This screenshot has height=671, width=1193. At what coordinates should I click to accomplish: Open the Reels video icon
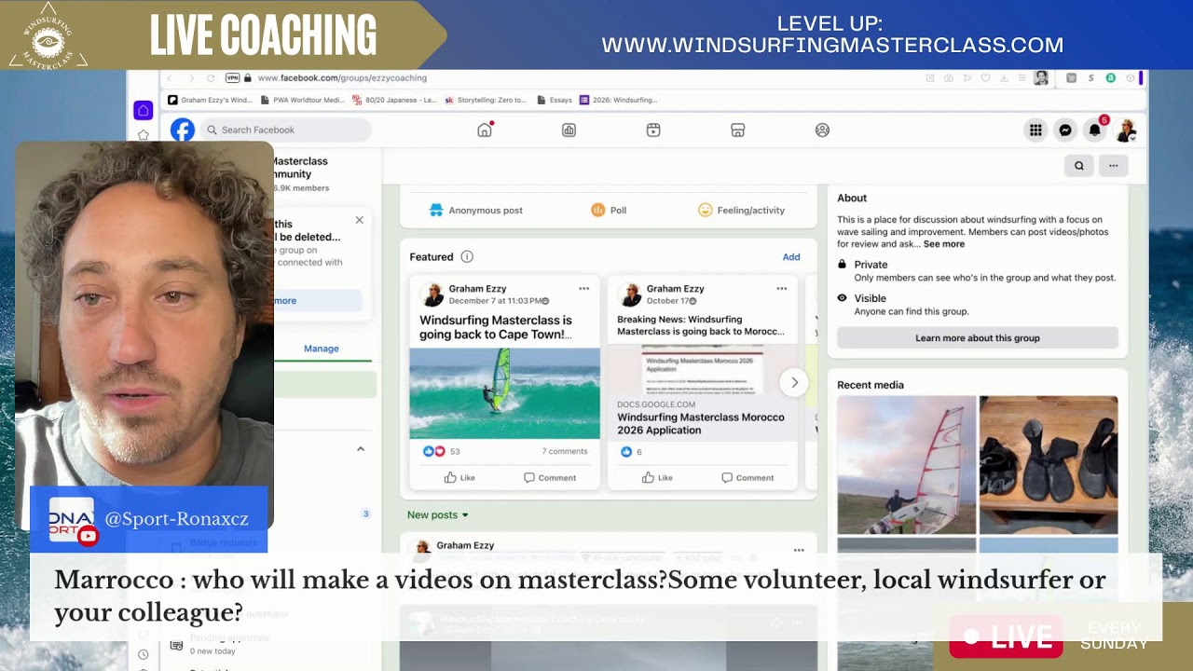pyautogui.click(x=653, y=130)
